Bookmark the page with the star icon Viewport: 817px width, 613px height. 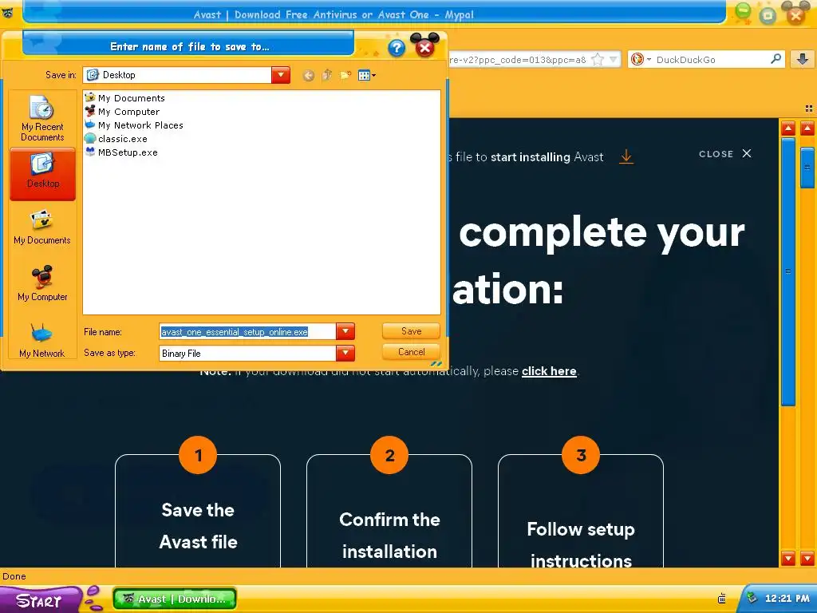click(x=598, y=59)
